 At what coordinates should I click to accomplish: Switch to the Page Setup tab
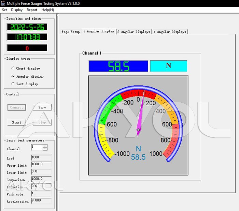pos(71,32)
